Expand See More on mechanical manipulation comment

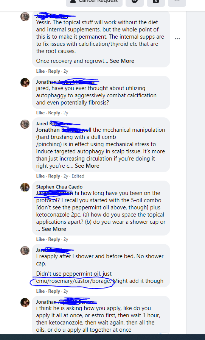87,166
